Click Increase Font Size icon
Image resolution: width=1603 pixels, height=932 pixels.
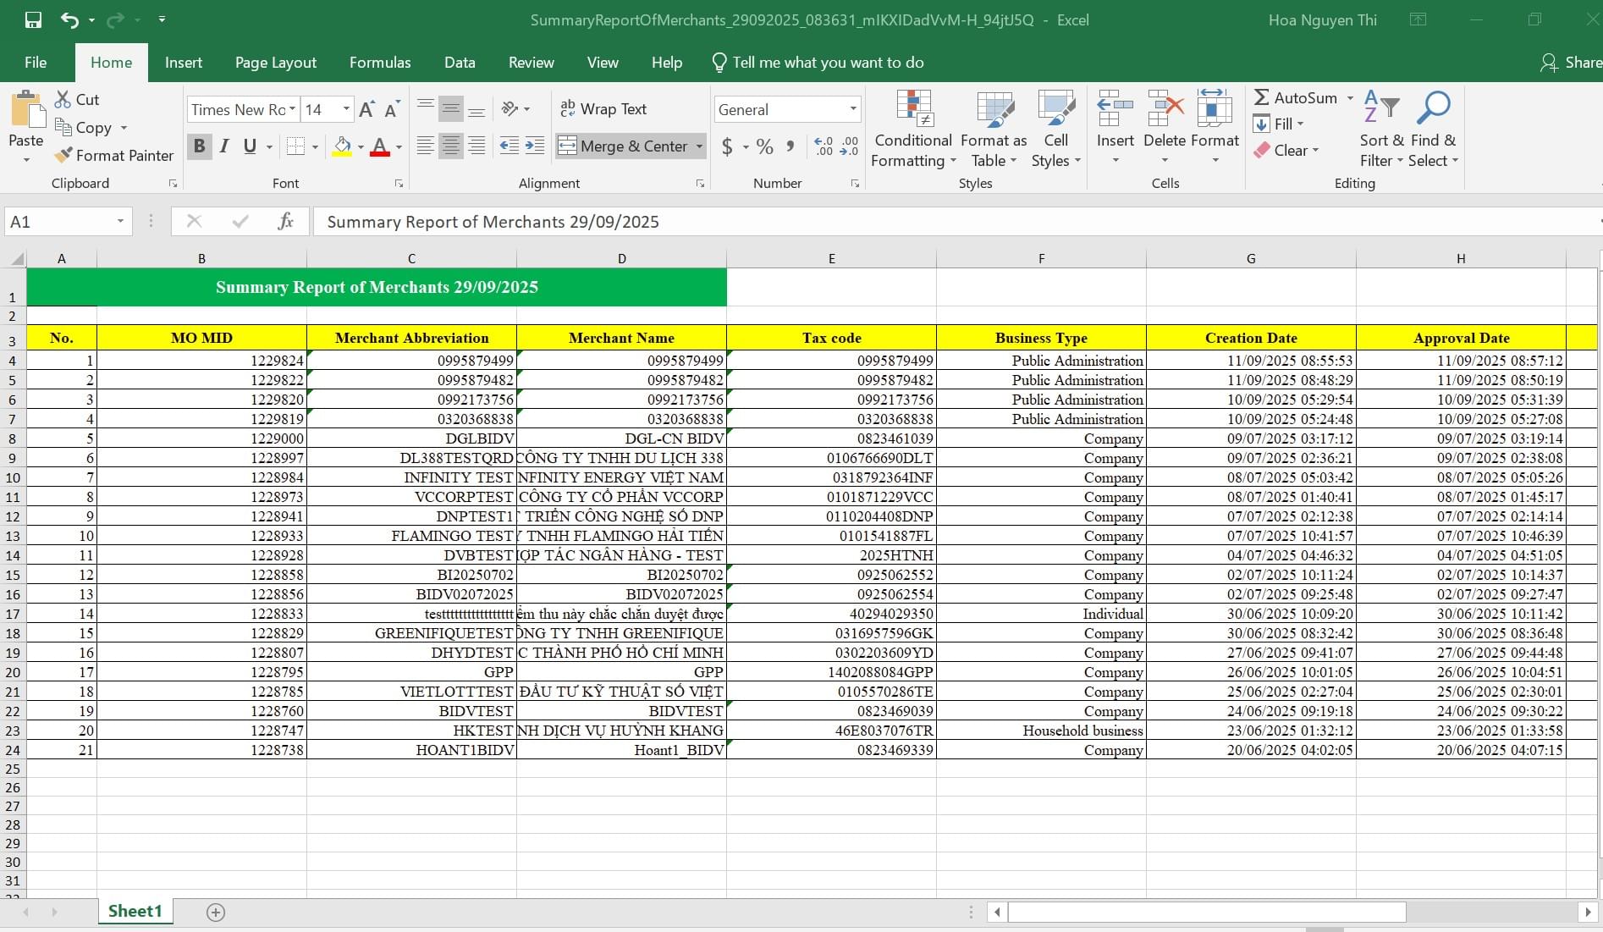click(x=366, y=109)
